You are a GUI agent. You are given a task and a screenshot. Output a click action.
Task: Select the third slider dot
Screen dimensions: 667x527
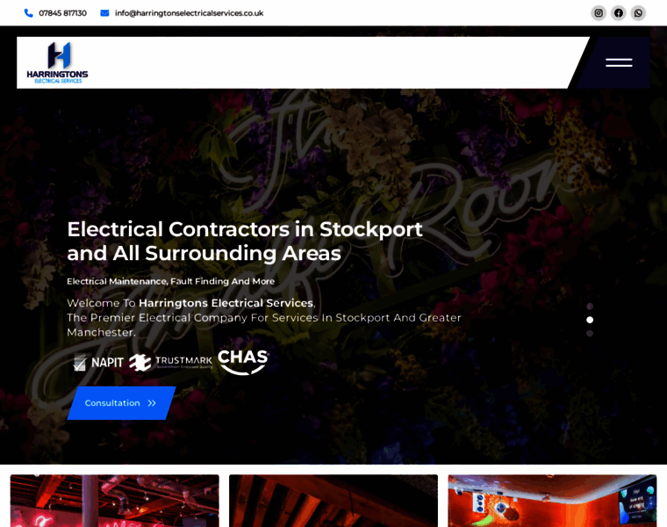590,333
